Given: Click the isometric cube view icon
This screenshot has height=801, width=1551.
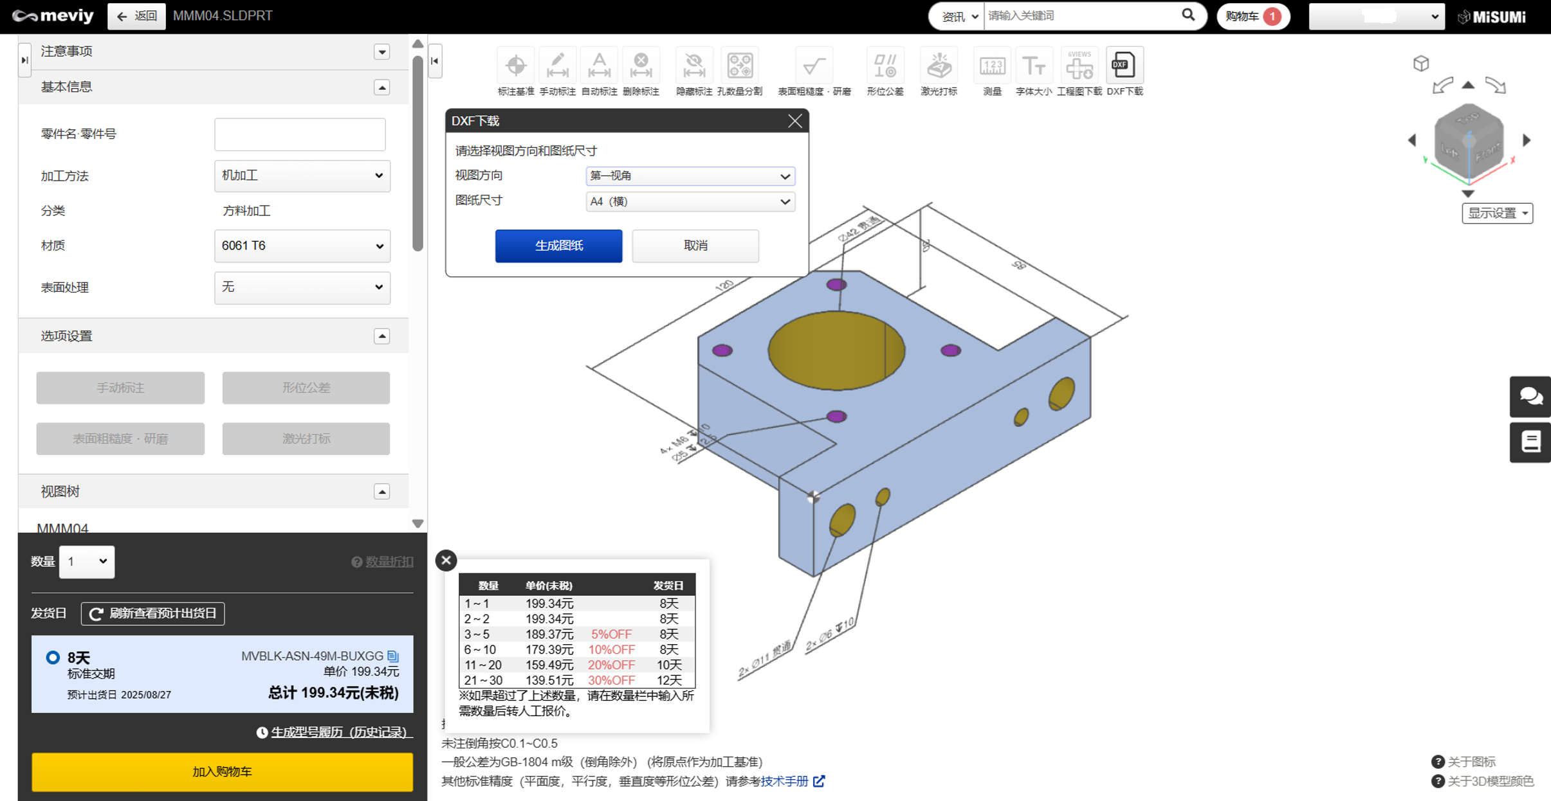Looking at the screenshot, I should pos(1420,63).
